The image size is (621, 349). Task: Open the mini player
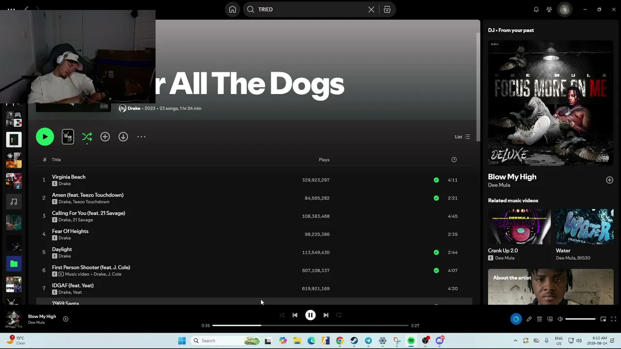[603, 319]
